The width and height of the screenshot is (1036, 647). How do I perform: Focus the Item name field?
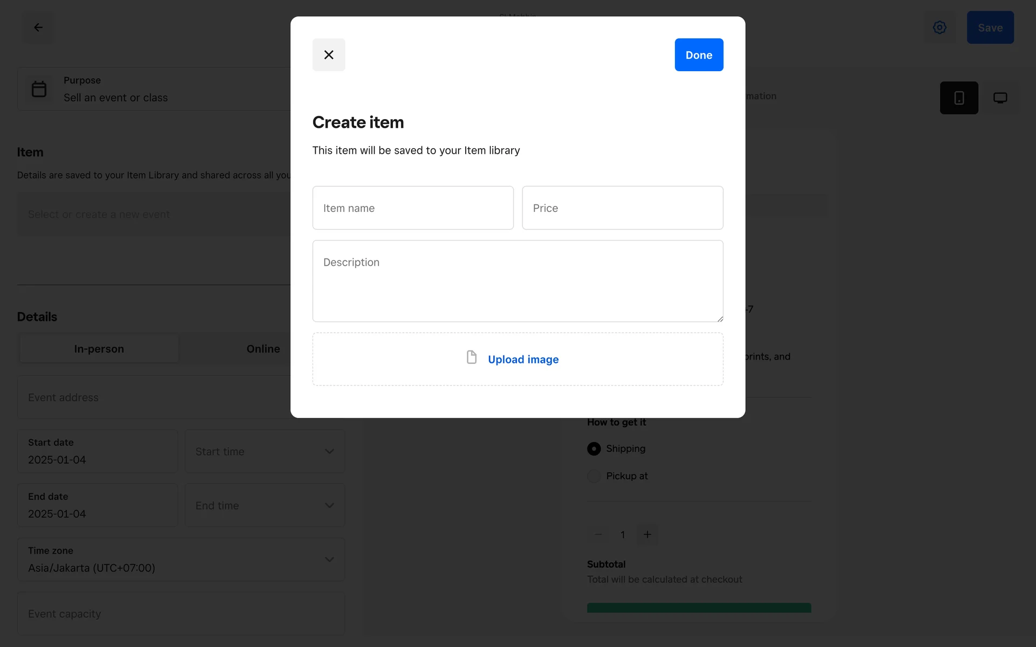413,208
